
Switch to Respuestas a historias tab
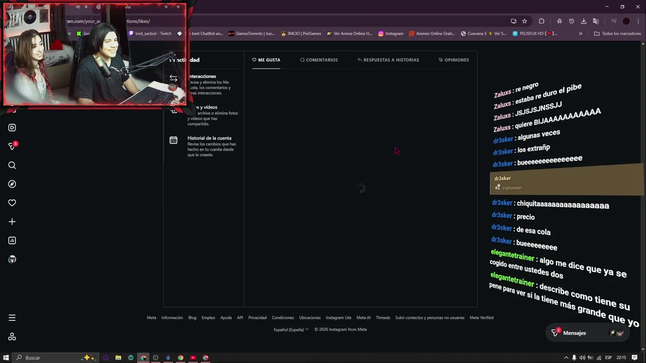click(388, 59)
